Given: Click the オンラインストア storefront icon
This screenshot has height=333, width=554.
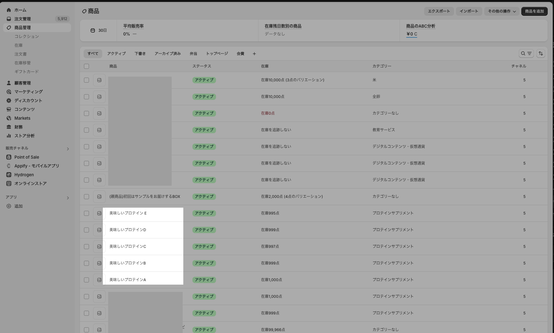Looking at the screenshot, I should click(9, 183).
